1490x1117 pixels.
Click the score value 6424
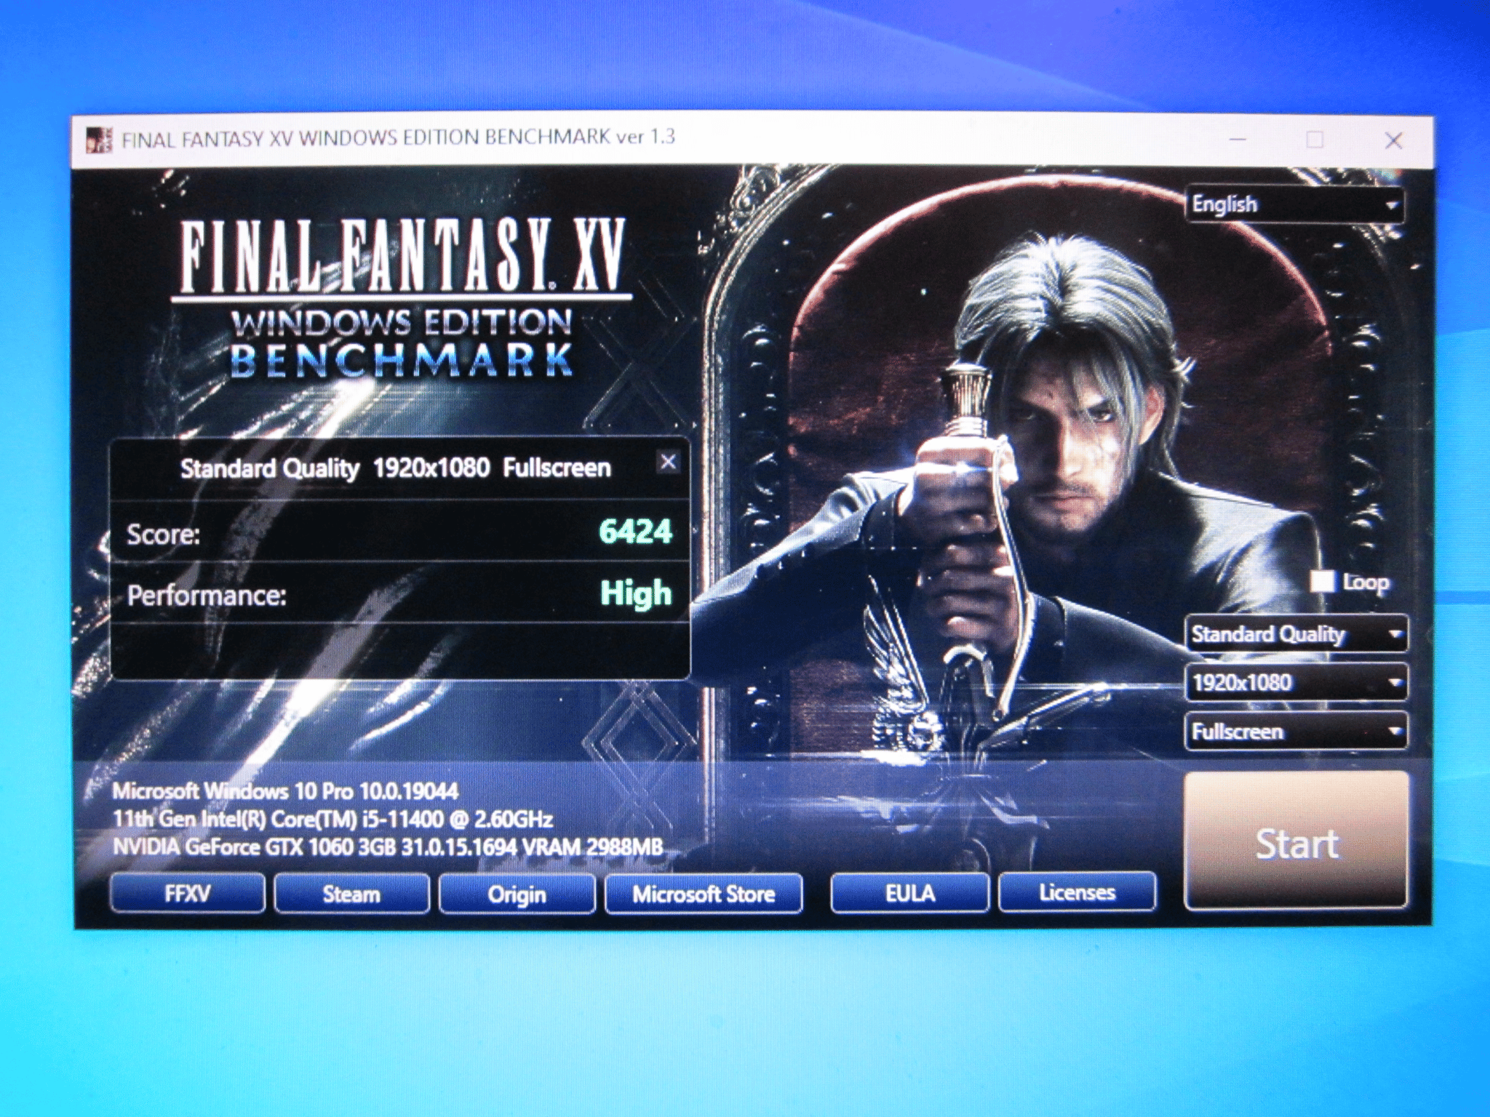coord(635,532)
